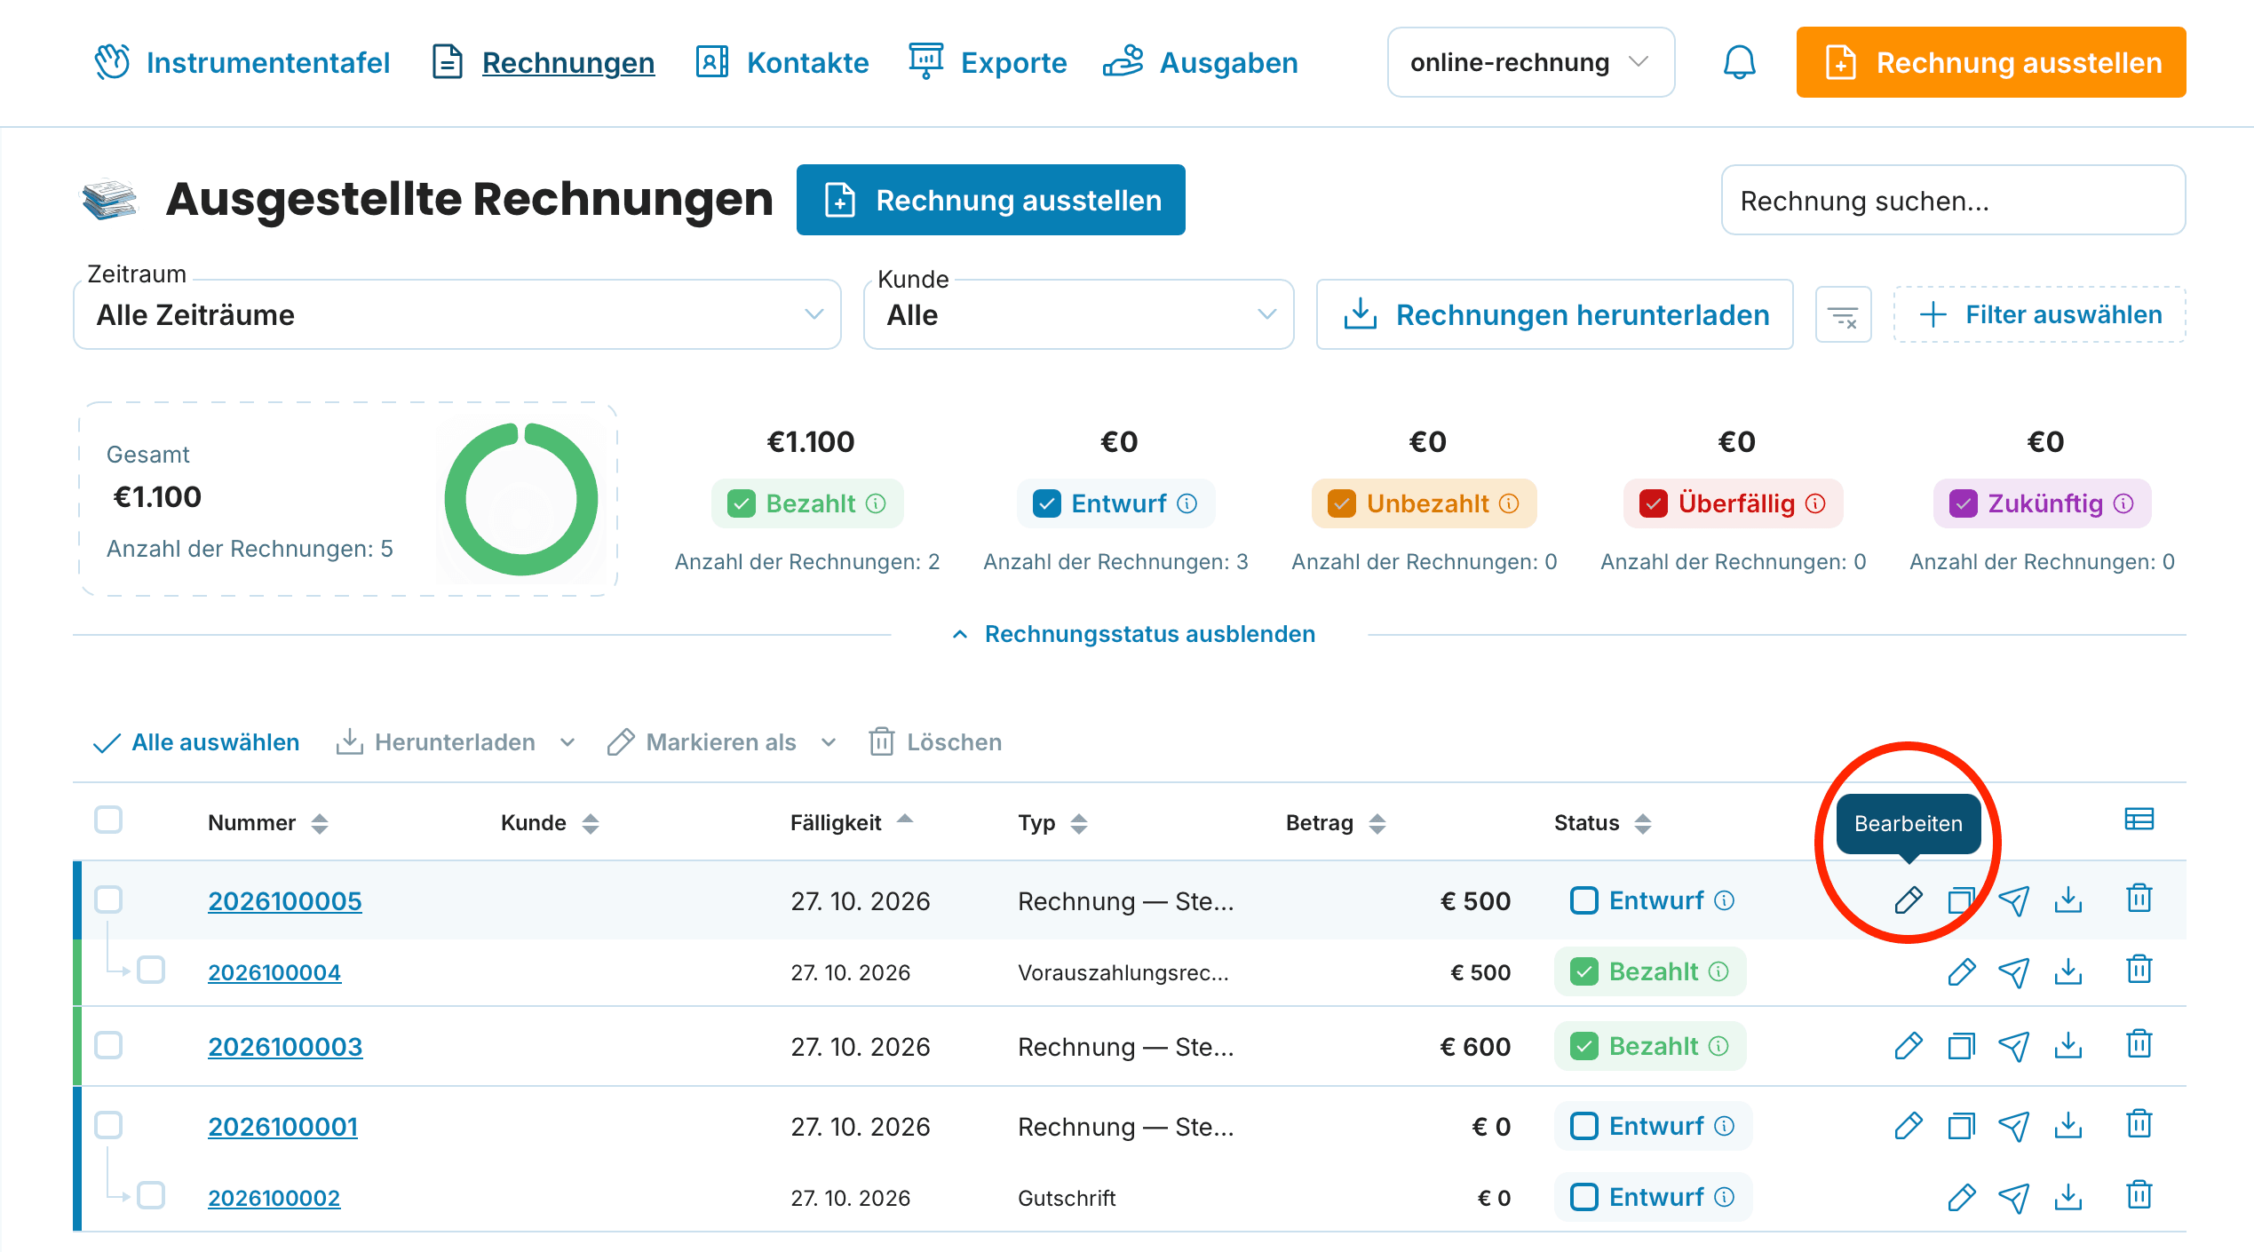This screenshot has height=1252, width=2254.
Task: Open invoice link 2026100003
Action: tap(285, 1047)
